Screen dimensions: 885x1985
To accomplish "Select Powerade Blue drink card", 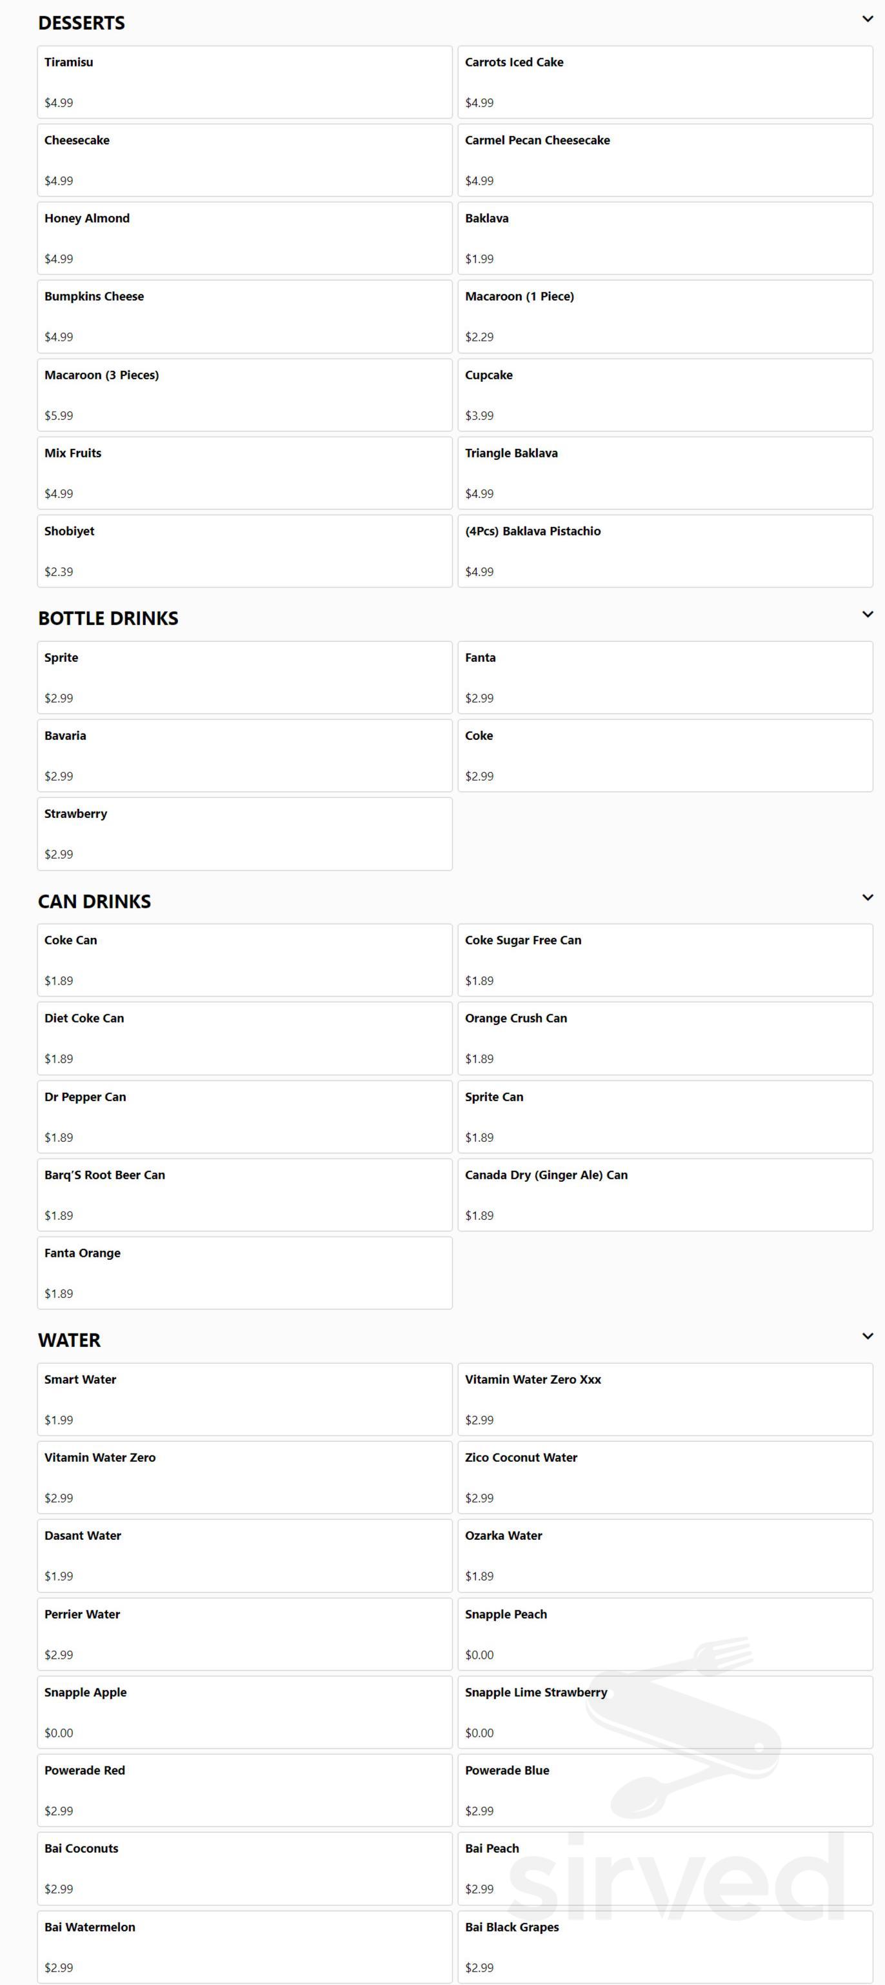I will pyautogui.click(x=664, y=1790).
